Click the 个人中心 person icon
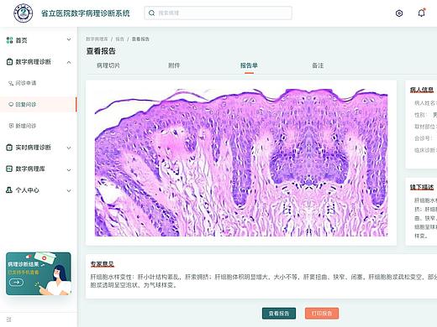The image size is (437, 327). [x=9, y=190]
